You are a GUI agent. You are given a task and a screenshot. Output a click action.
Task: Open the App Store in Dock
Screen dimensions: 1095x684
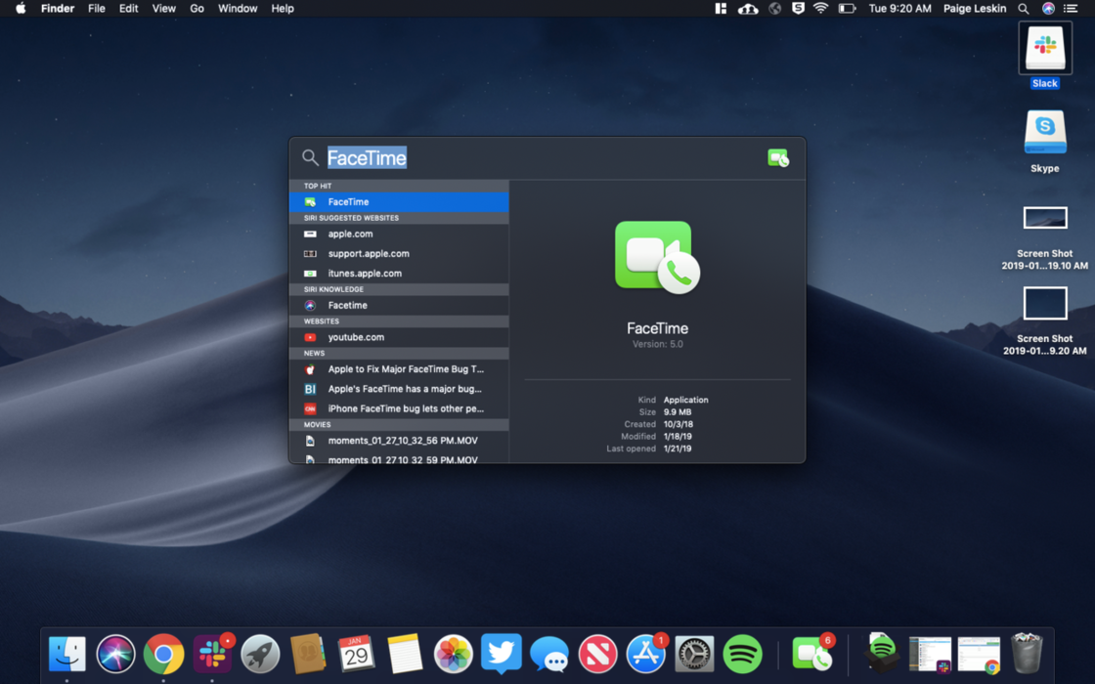pyautogui.click(x=646, y=654)
